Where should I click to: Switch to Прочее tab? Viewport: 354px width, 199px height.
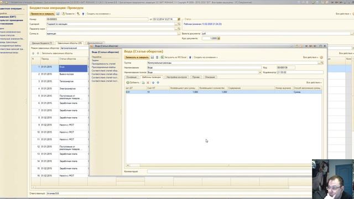pyautogui.click(x=196, y=77)
